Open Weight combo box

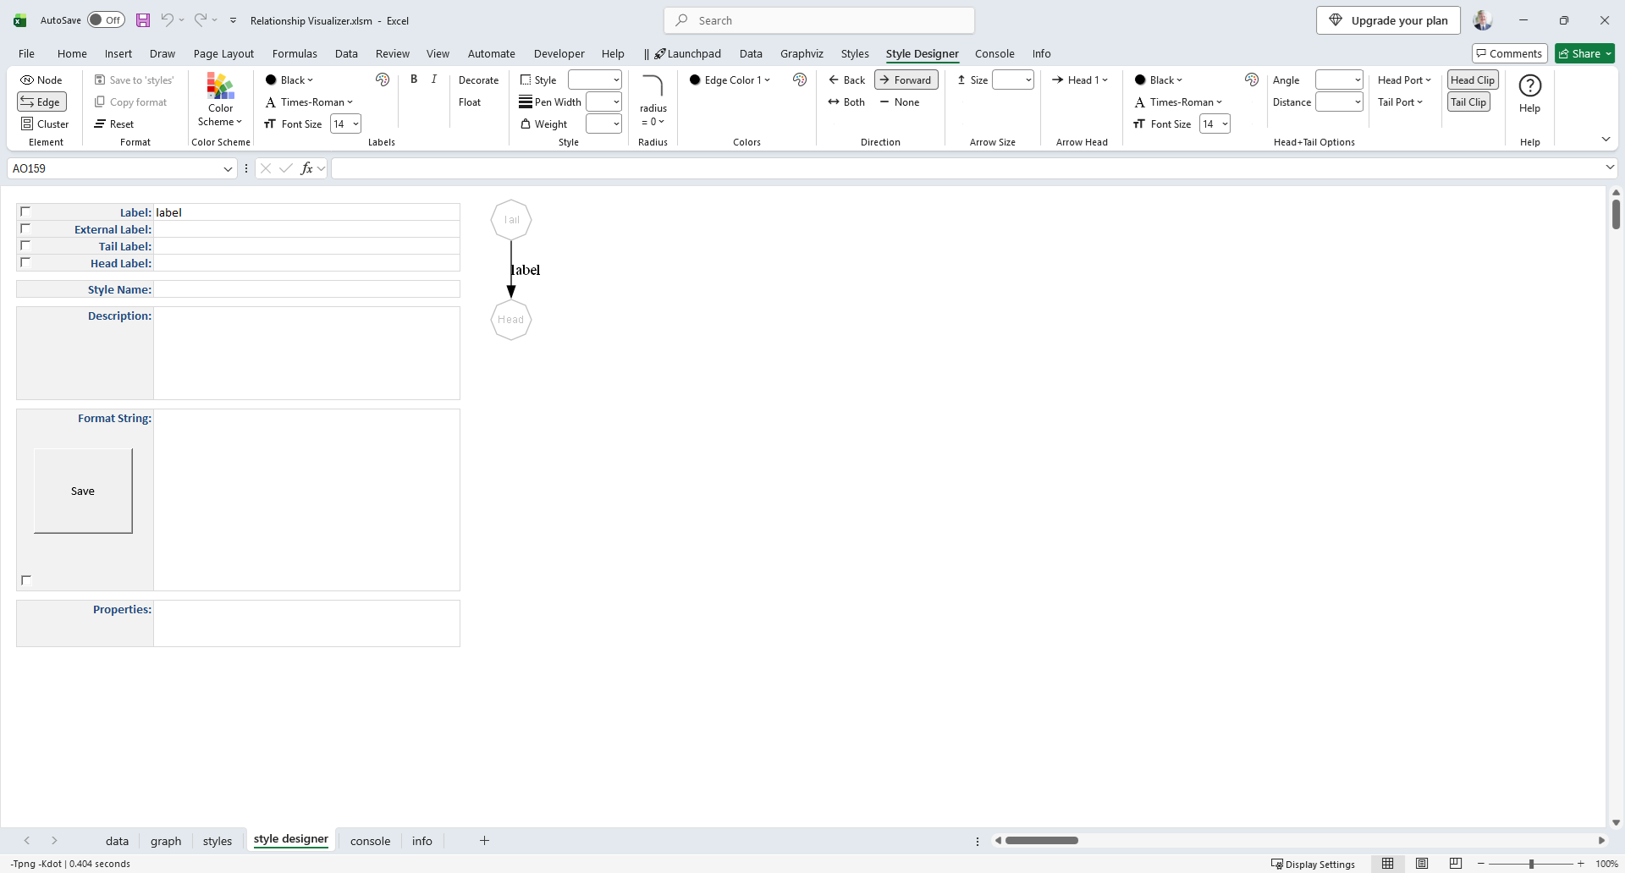point(604,124)
